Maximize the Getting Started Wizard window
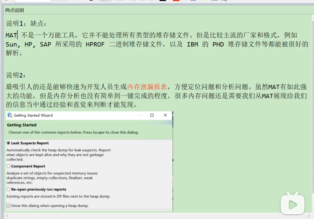 click(x=152, y=115)
